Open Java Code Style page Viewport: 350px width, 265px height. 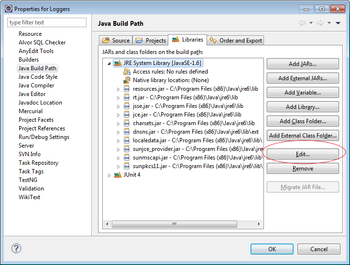tap(38, 77)
